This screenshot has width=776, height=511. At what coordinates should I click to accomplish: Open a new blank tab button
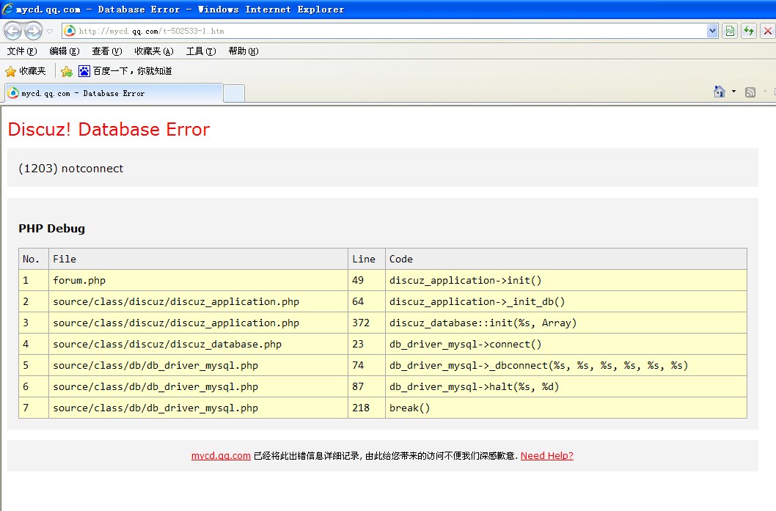click(x=234, y=94)
